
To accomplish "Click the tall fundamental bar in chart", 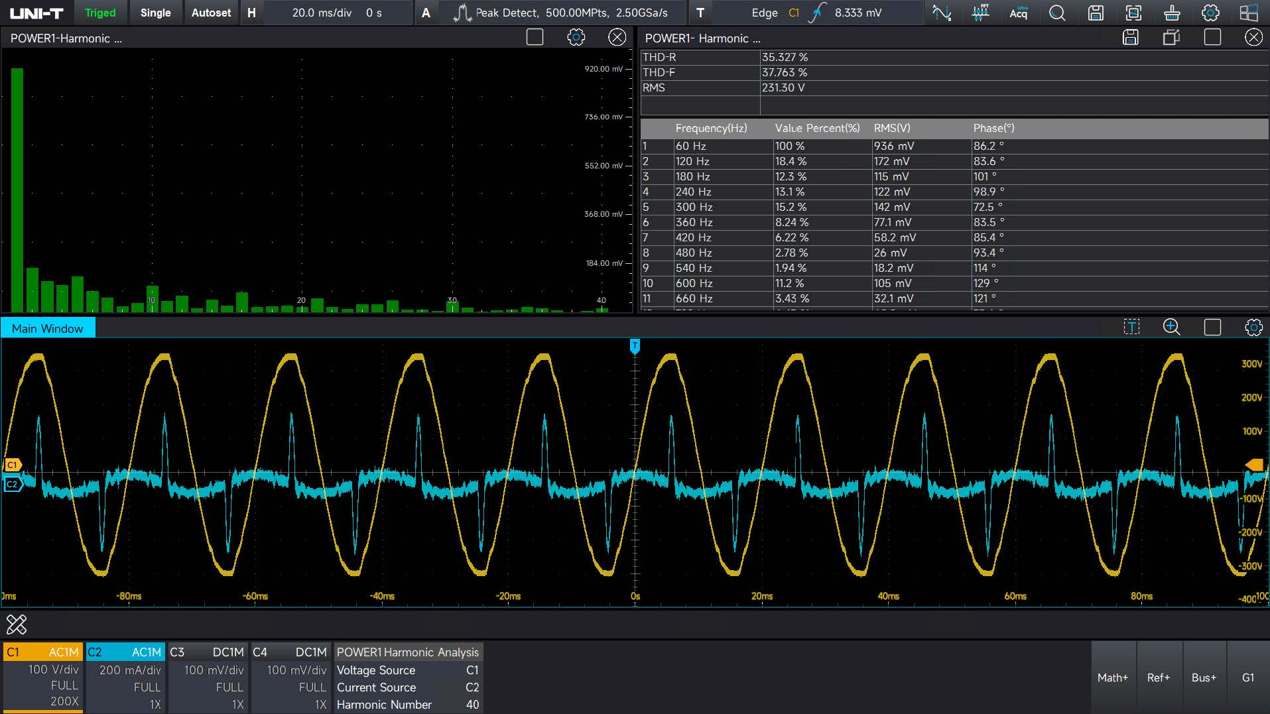I will [x=17, y=190].
